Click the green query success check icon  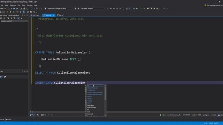[160, 115]
